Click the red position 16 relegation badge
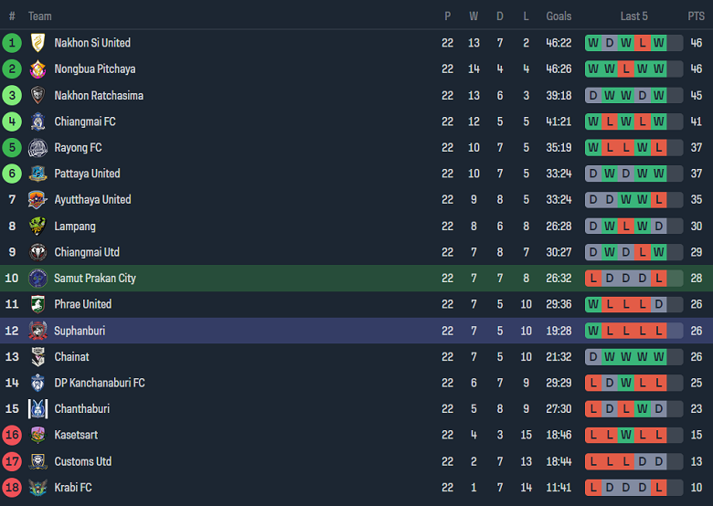The width and height of the screenshot is (713, 506). [x=12, y=436]
